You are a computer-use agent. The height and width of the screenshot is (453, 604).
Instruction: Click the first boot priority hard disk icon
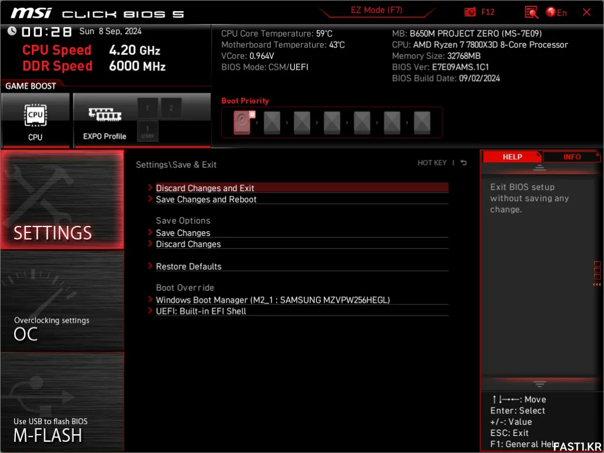tap(242, 123)
